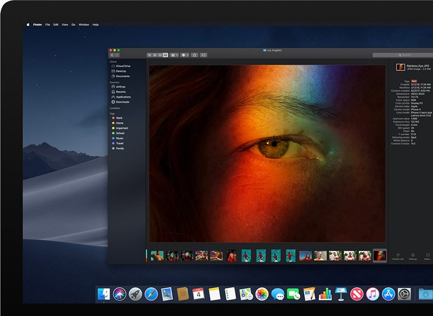Go to iCloud Drive in sidebar
Screen dimensions: 433x316
123,66
